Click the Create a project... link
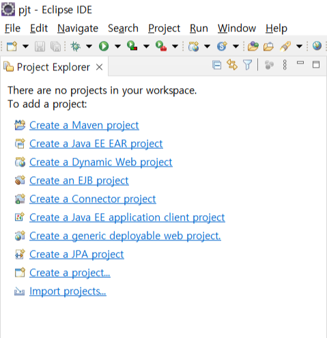The image size is (327, 338). point(70,273)
